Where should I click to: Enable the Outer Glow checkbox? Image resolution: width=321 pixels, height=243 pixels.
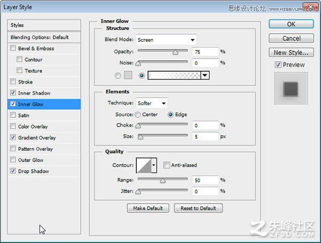(13, 159)
